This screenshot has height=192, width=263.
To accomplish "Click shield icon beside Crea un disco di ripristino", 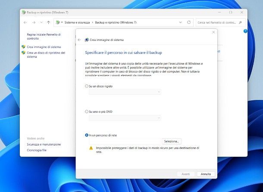I will (x=23, y=53).
